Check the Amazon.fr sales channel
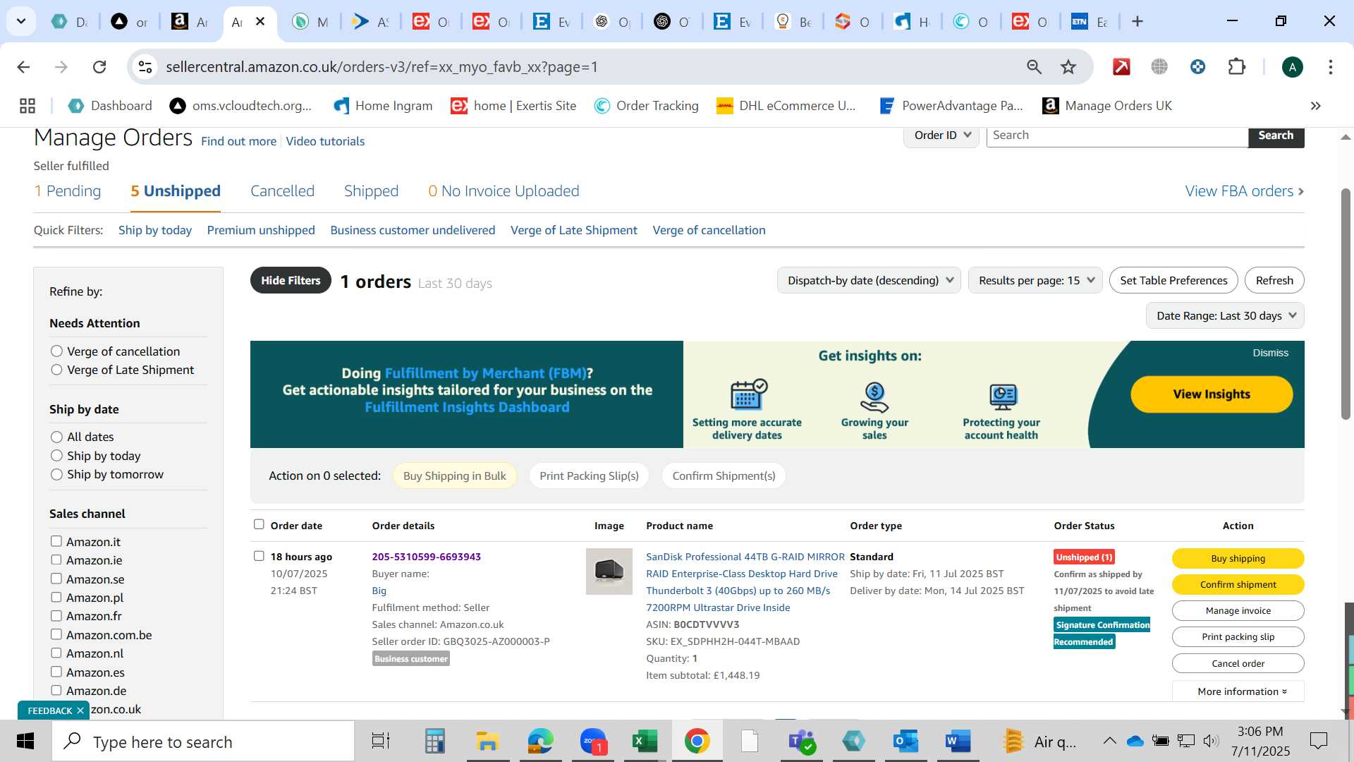 [x=56, y=616]
